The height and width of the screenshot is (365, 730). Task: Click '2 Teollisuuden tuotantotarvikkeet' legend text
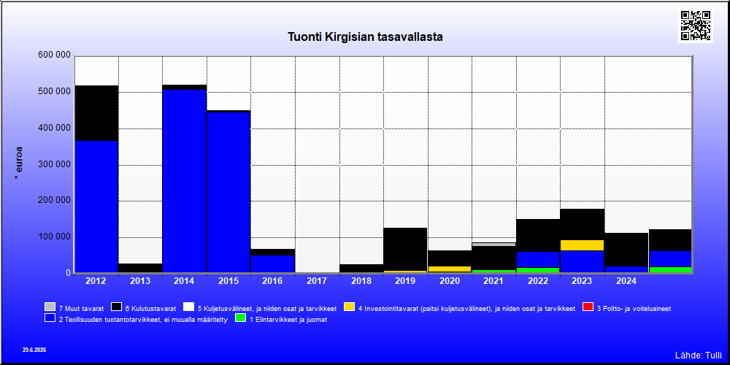click(143, 320)
